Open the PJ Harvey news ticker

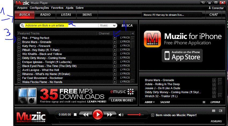172,15
